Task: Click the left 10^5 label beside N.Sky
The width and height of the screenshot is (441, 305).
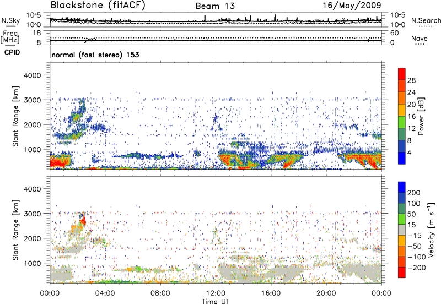Action: click(x=34, y=15)
